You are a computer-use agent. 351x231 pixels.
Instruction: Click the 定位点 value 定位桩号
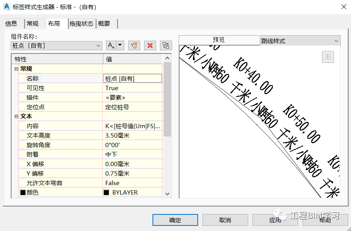click(x=133, y=107)
